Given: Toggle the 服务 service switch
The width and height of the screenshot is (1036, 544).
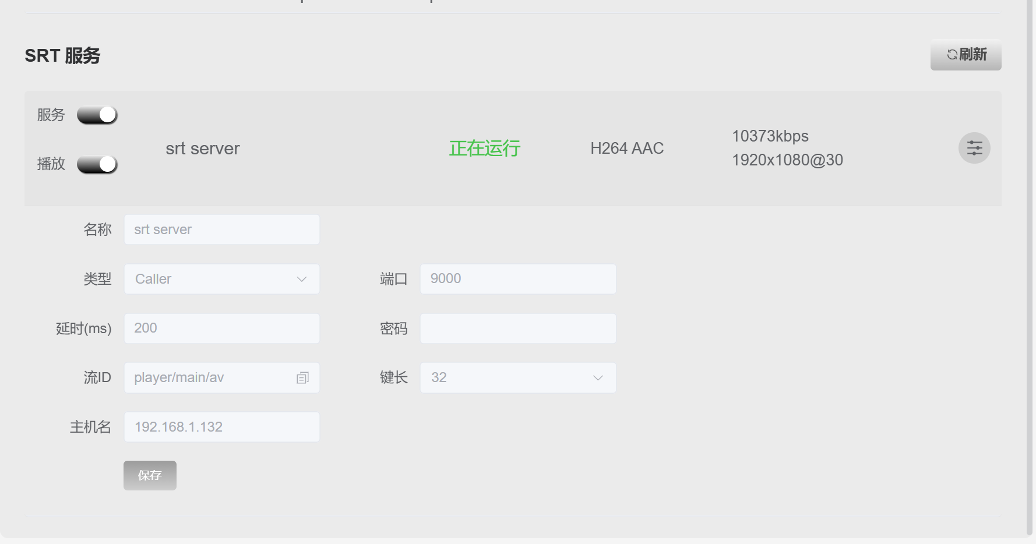Looking at the screenshot, I should 97,115.
